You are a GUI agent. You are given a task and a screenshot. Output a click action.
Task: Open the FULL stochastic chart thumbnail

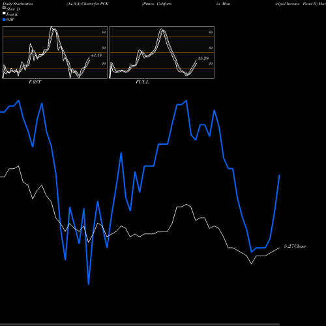[162, 52]
